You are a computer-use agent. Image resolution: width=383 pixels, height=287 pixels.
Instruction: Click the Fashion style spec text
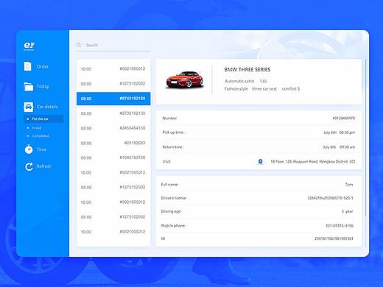point(236,89)
